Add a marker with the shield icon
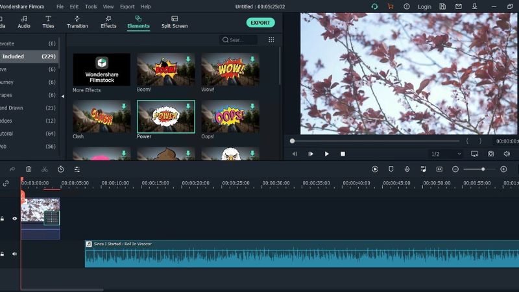The height and width of the screenshot is (292, 519). pos(391,169)
